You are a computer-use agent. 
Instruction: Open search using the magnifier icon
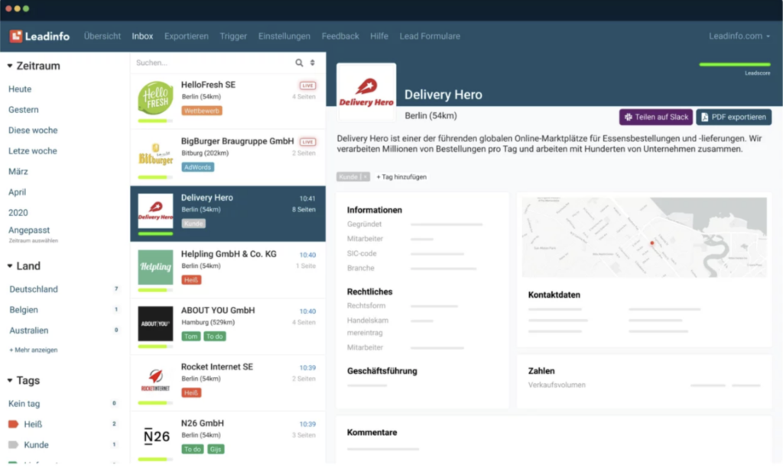click(299, 63)
